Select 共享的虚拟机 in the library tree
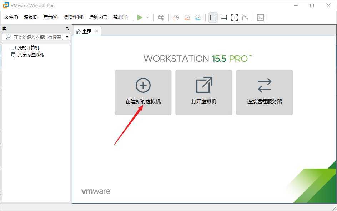 (x=27, y=55)
